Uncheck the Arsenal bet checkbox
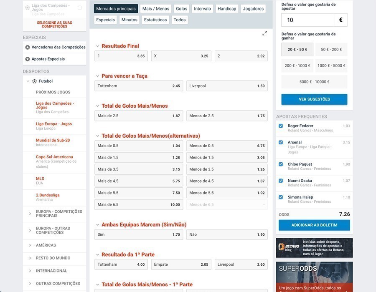The height and width of the screenshot is (292, 376). tap(281, 142)
